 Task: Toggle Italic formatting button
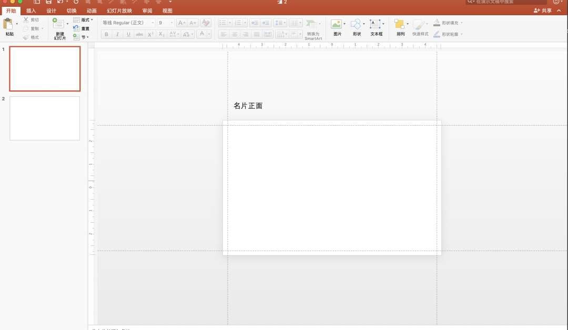tap(117, 34)
